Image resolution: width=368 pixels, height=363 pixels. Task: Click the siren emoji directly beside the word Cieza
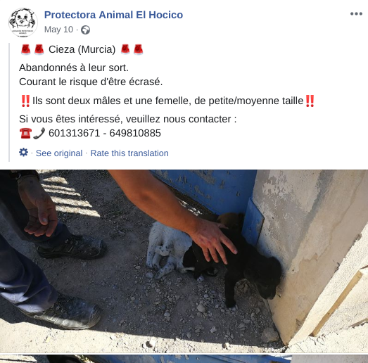point(39,49)
